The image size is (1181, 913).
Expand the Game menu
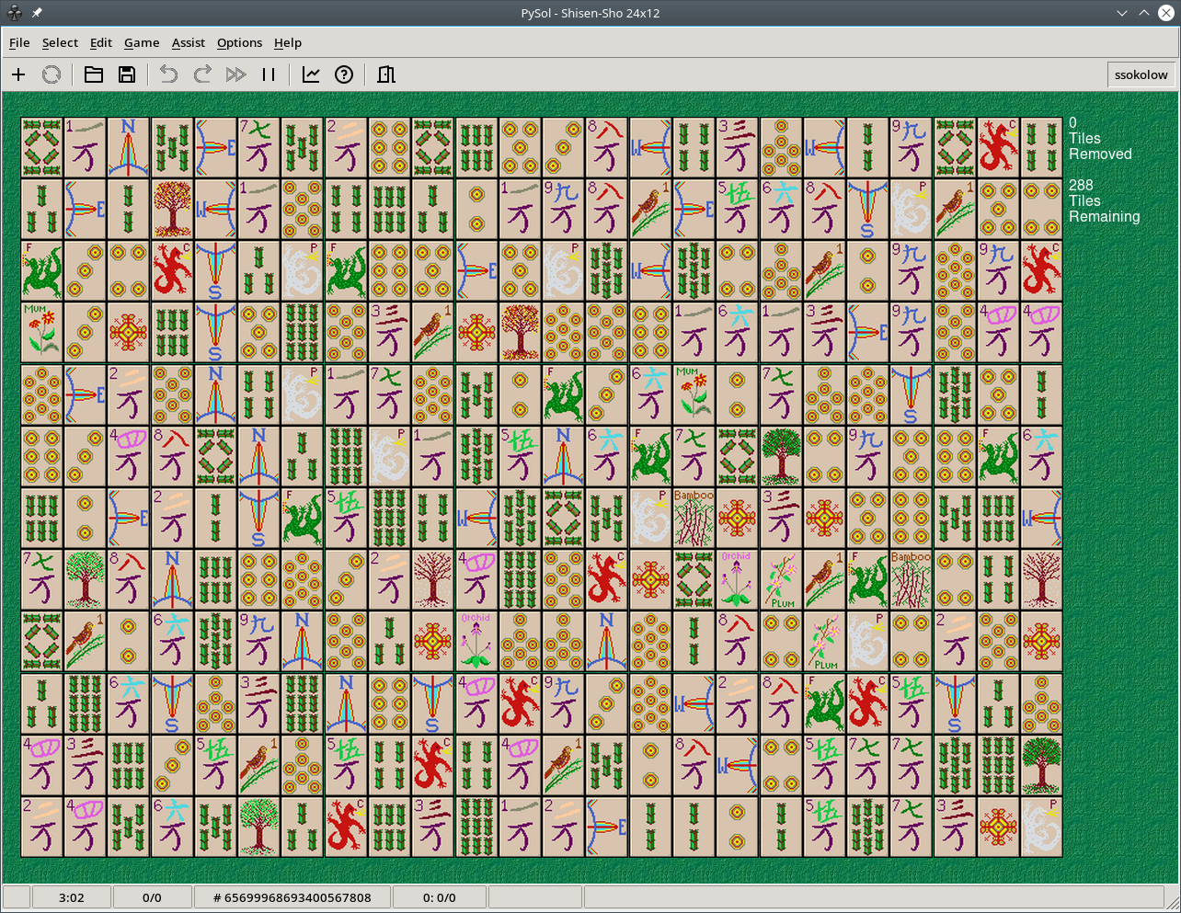[142, 42]
